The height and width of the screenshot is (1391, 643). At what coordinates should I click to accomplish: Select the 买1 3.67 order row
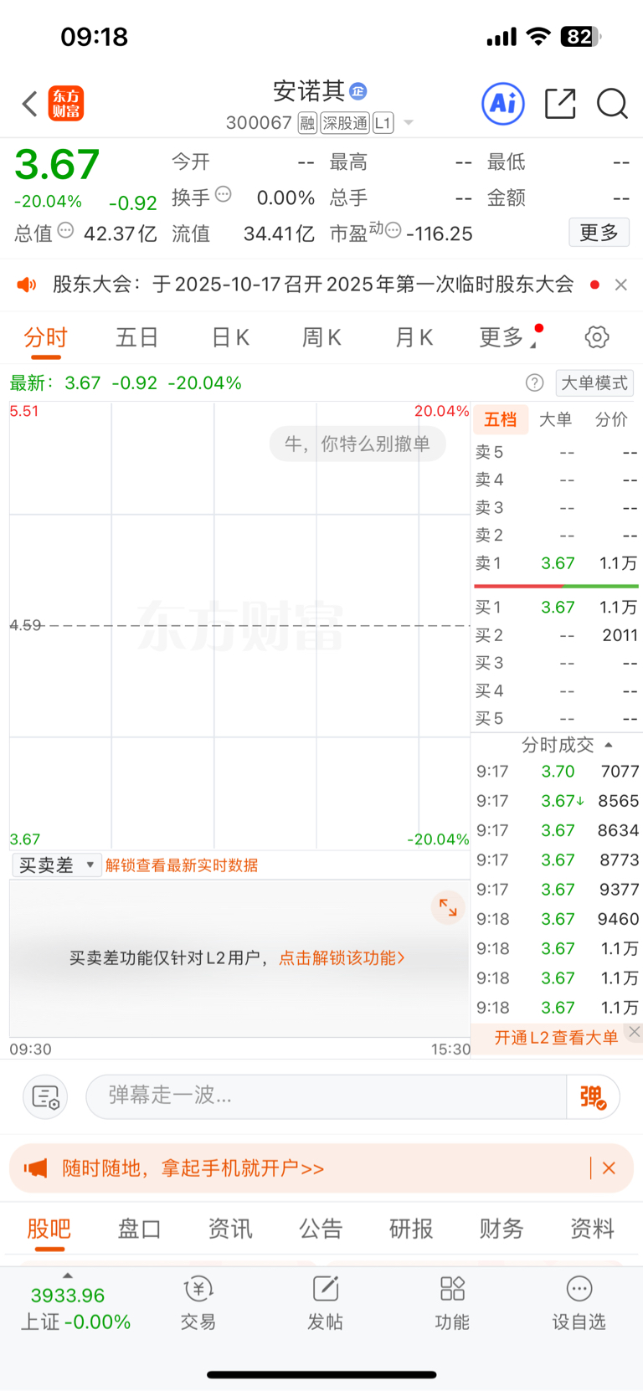point(557,608)
